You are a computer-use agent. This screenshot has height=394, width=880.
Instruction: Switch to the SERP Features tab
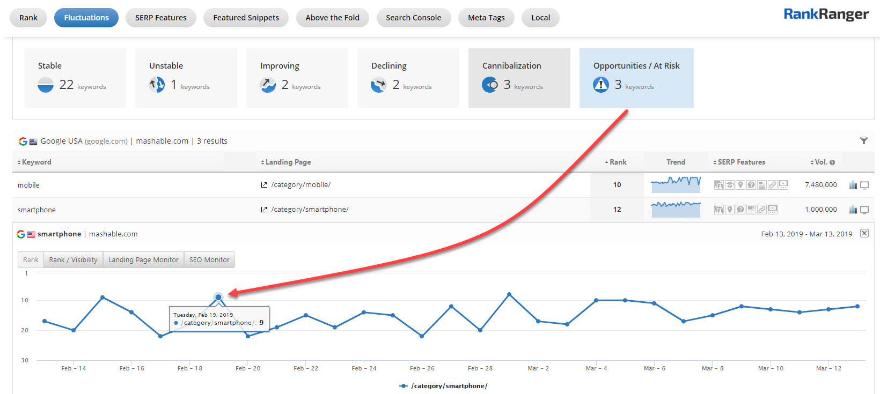coord(160,18)
